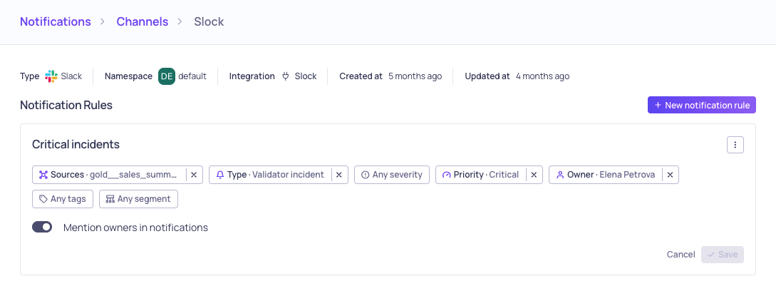Click the Slack logo icon

click(x=51, y=76)
